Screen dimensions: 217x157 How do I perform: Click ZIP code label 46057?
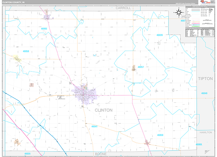pos(141,67)
